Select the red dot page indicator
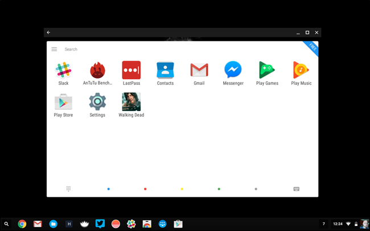The height and width of the screenshot is (231, 370). [x=145, y=189]
